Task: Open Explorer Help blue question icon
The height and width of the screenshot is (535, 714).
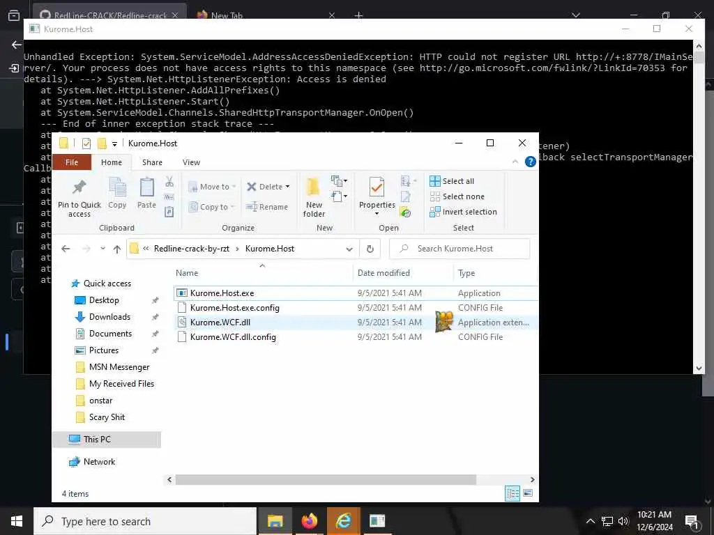Action: 530,162
